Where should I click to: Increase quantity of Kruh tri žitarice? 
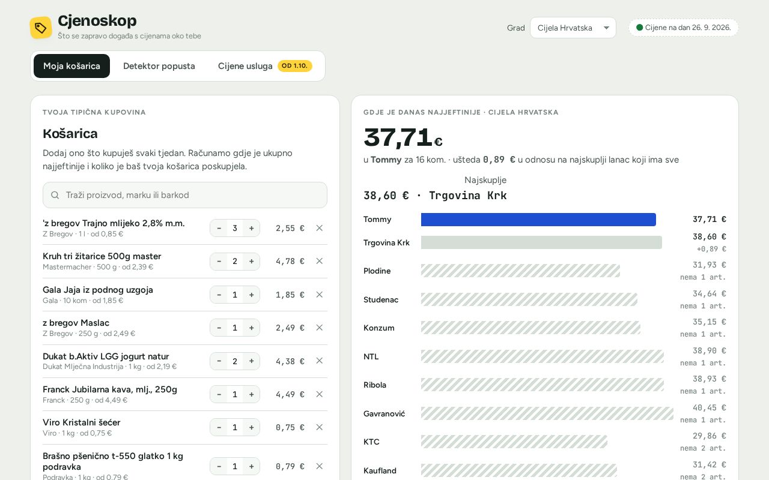[x=251, y=261]
